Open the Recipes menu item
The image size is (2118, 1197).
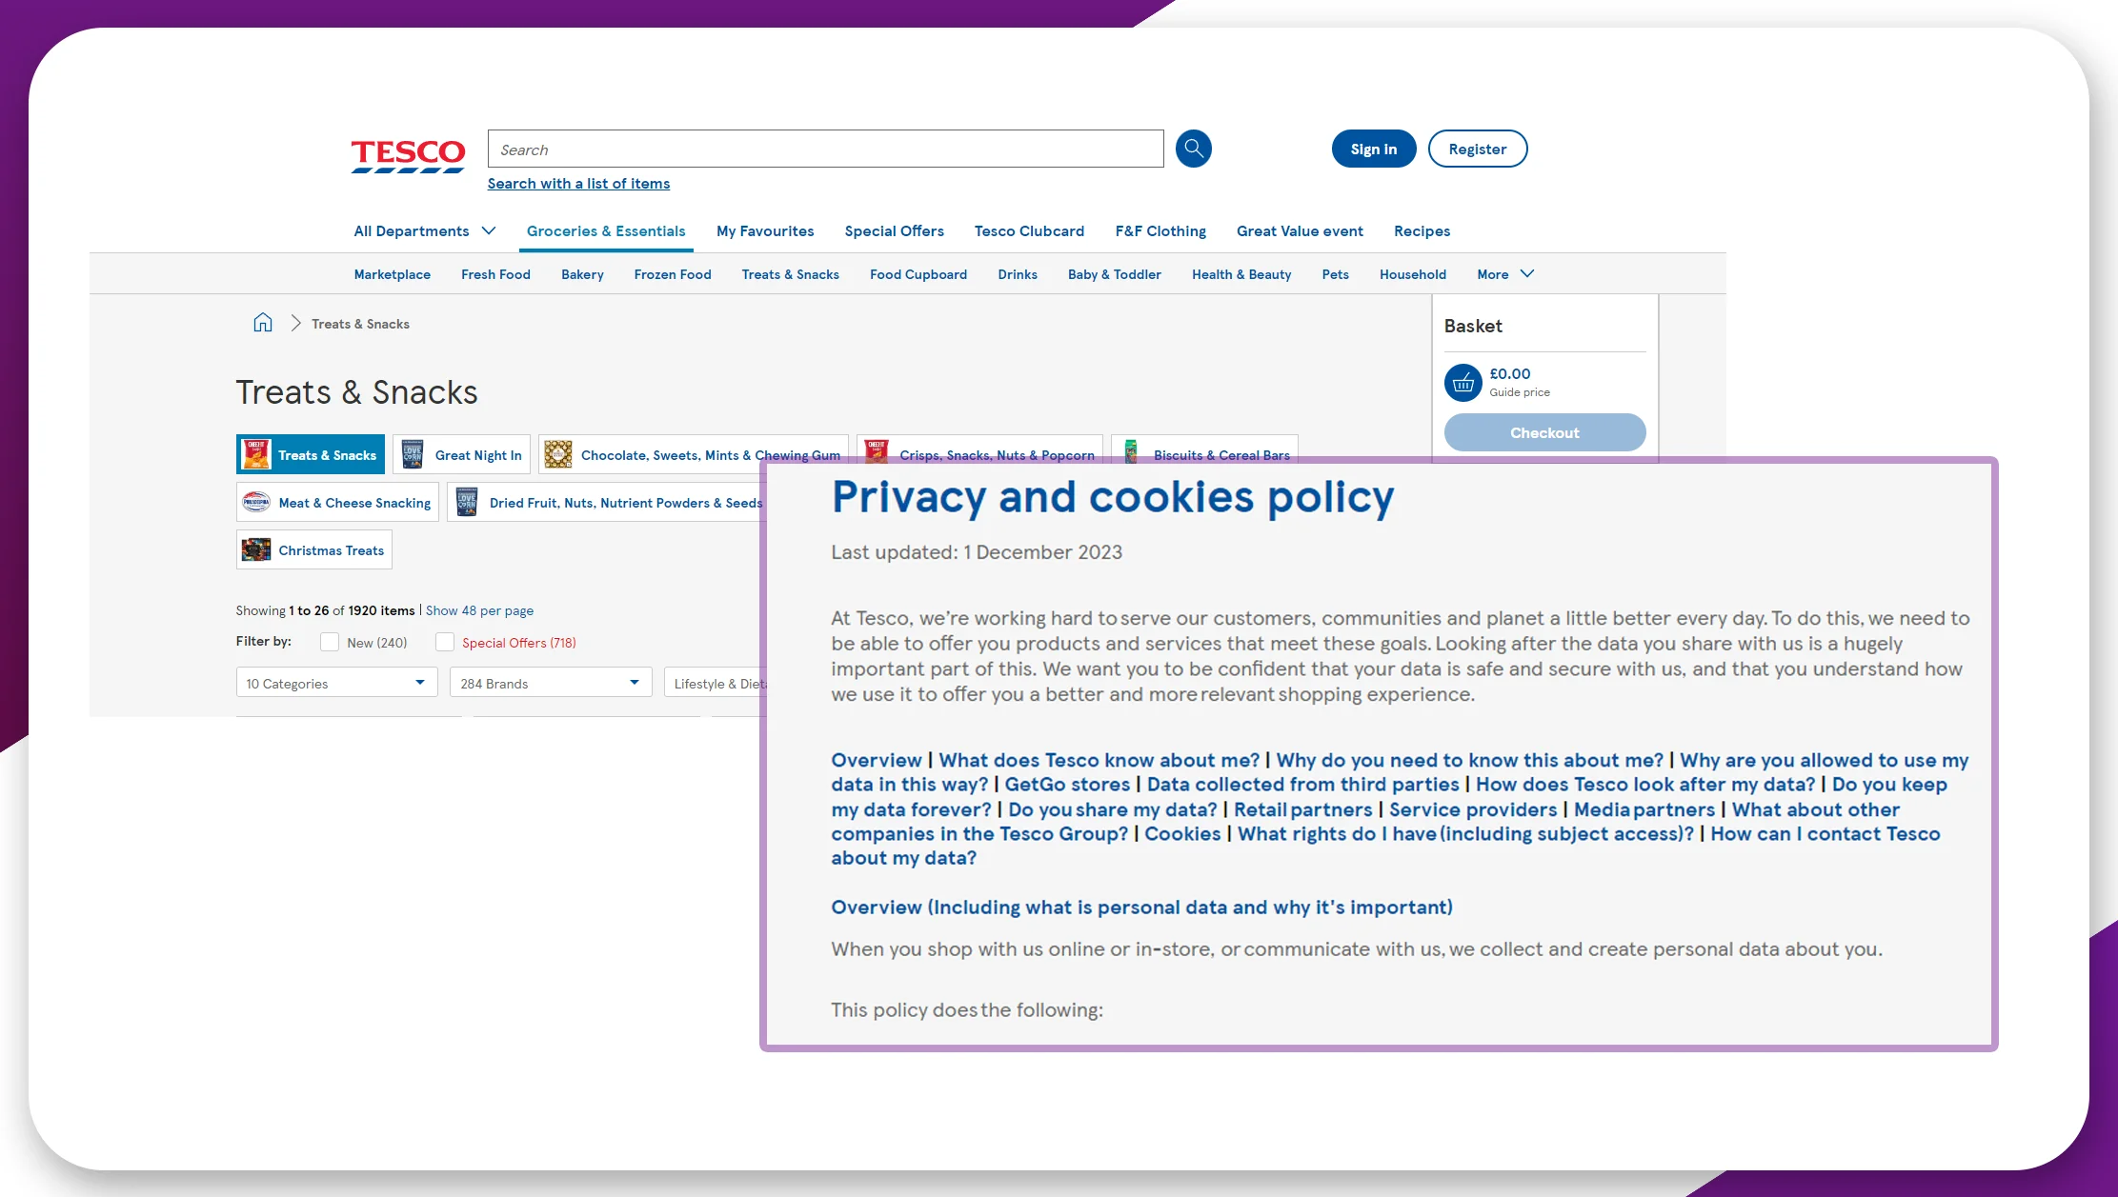(x=1422, y=231)
